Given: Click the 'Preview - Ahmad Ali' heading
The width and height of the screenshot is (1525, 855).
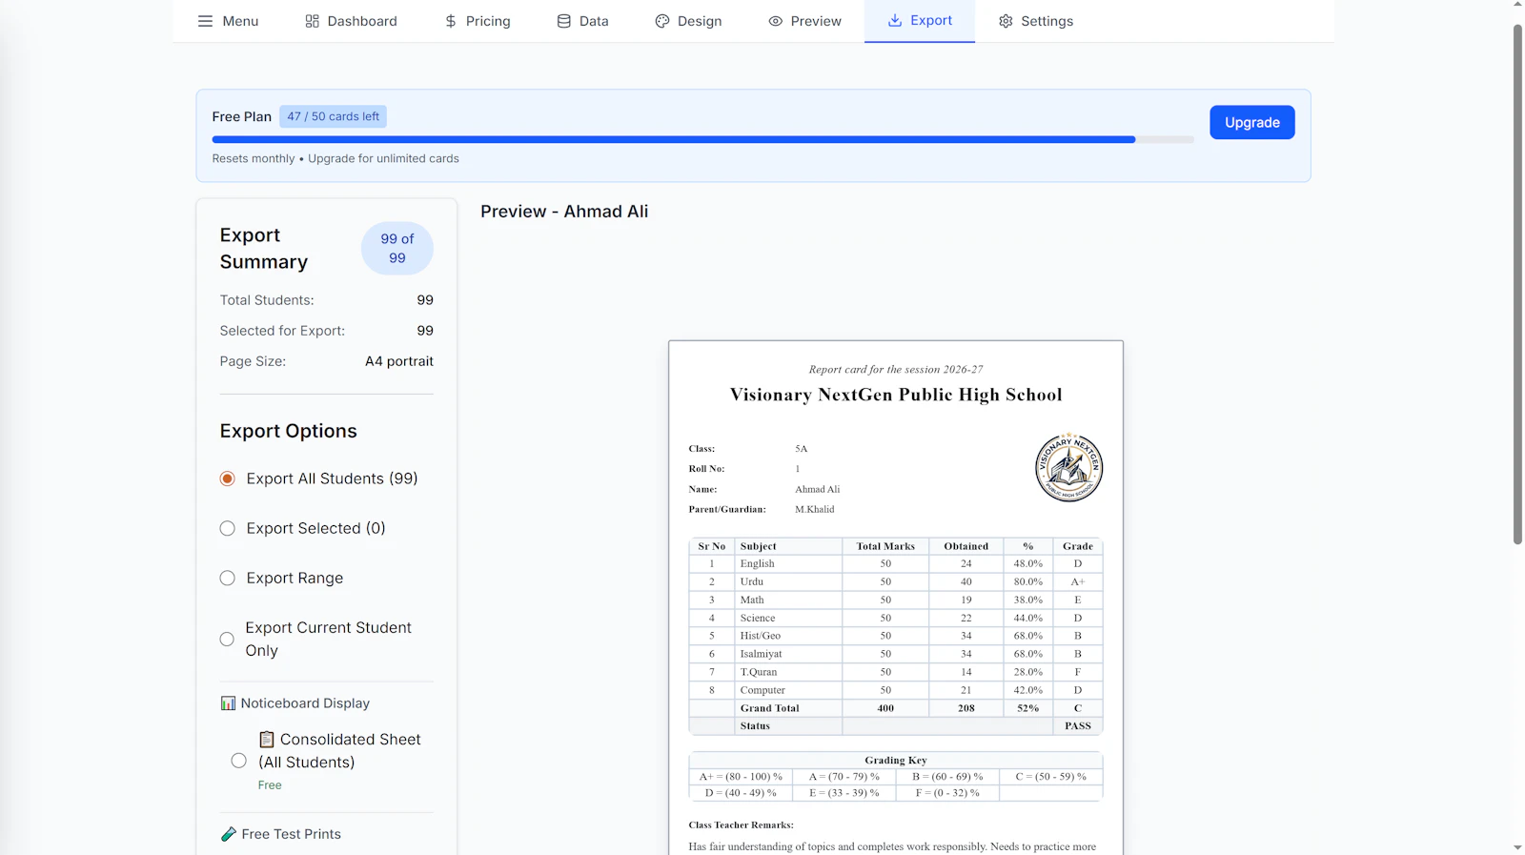Looking at the screenshot, I should 564,212.
